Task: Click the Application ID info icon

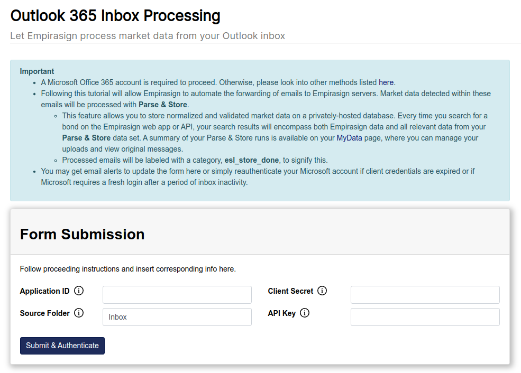Action: click(x=79, y=291)
